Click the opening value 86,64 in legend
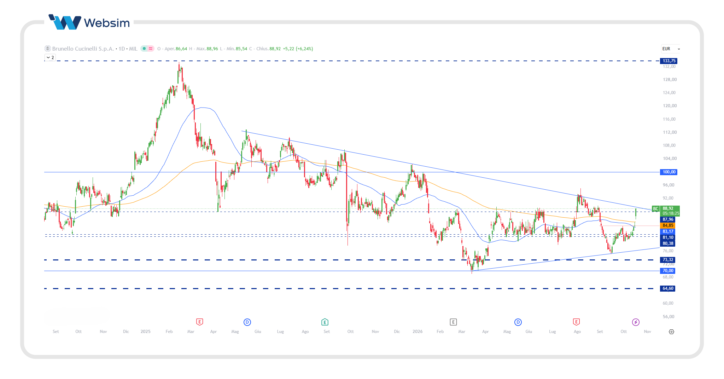 click(x=181, y=48)
